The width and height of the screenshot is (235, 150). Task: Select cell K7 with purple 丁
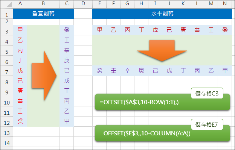(183, 71)
